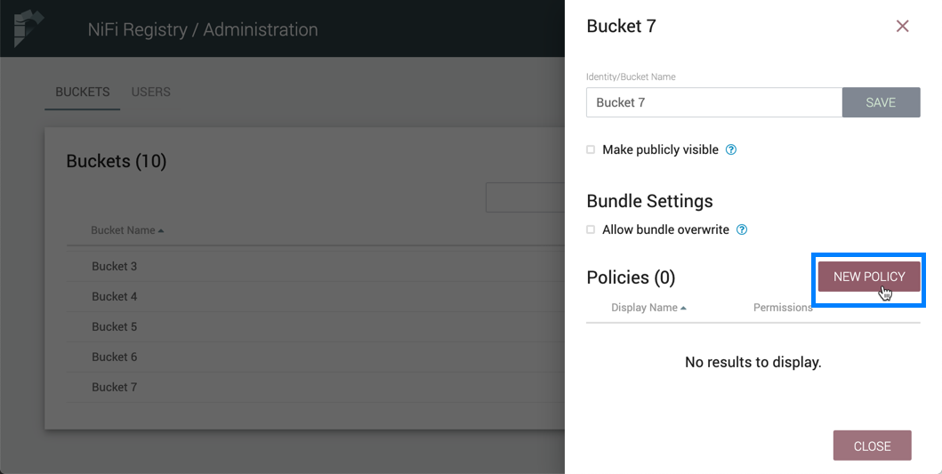This screenshot has width=942, height=474.
Task: Sort policies by Display Name column
Action: point(648,308)
